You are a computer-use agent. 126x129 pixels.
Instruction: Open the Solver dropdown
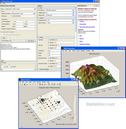(x=35, y=9)
